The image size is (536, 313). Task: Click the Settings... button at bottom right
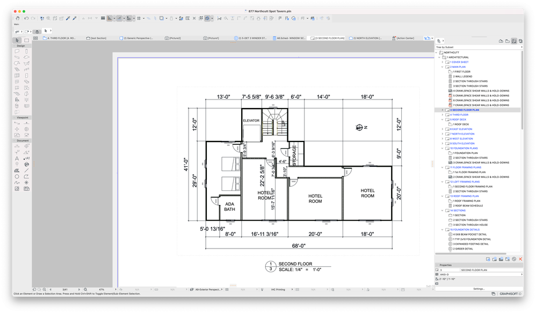[x=478, y=288]
